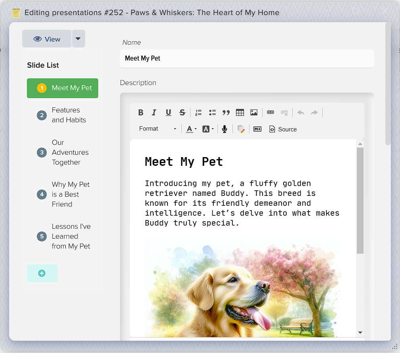Click the editor vertical scrollbar thumb
The image size is (400, 353).
click(360, 201)
